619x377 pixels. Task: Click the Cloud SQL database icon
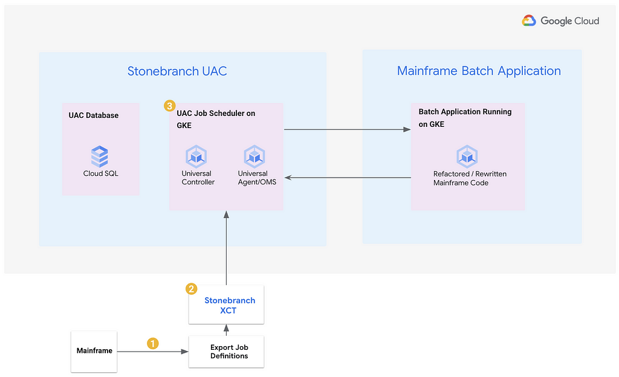100,156
